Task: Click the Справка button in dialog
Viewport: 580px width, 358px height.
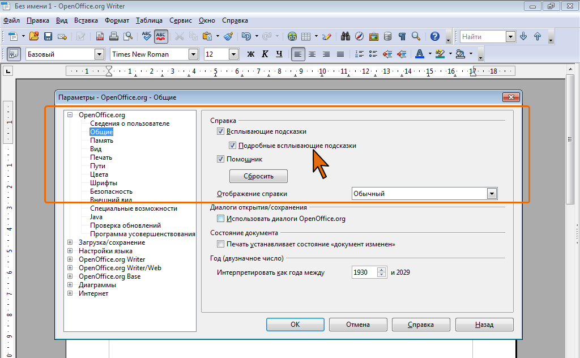Action: (421, 325)
